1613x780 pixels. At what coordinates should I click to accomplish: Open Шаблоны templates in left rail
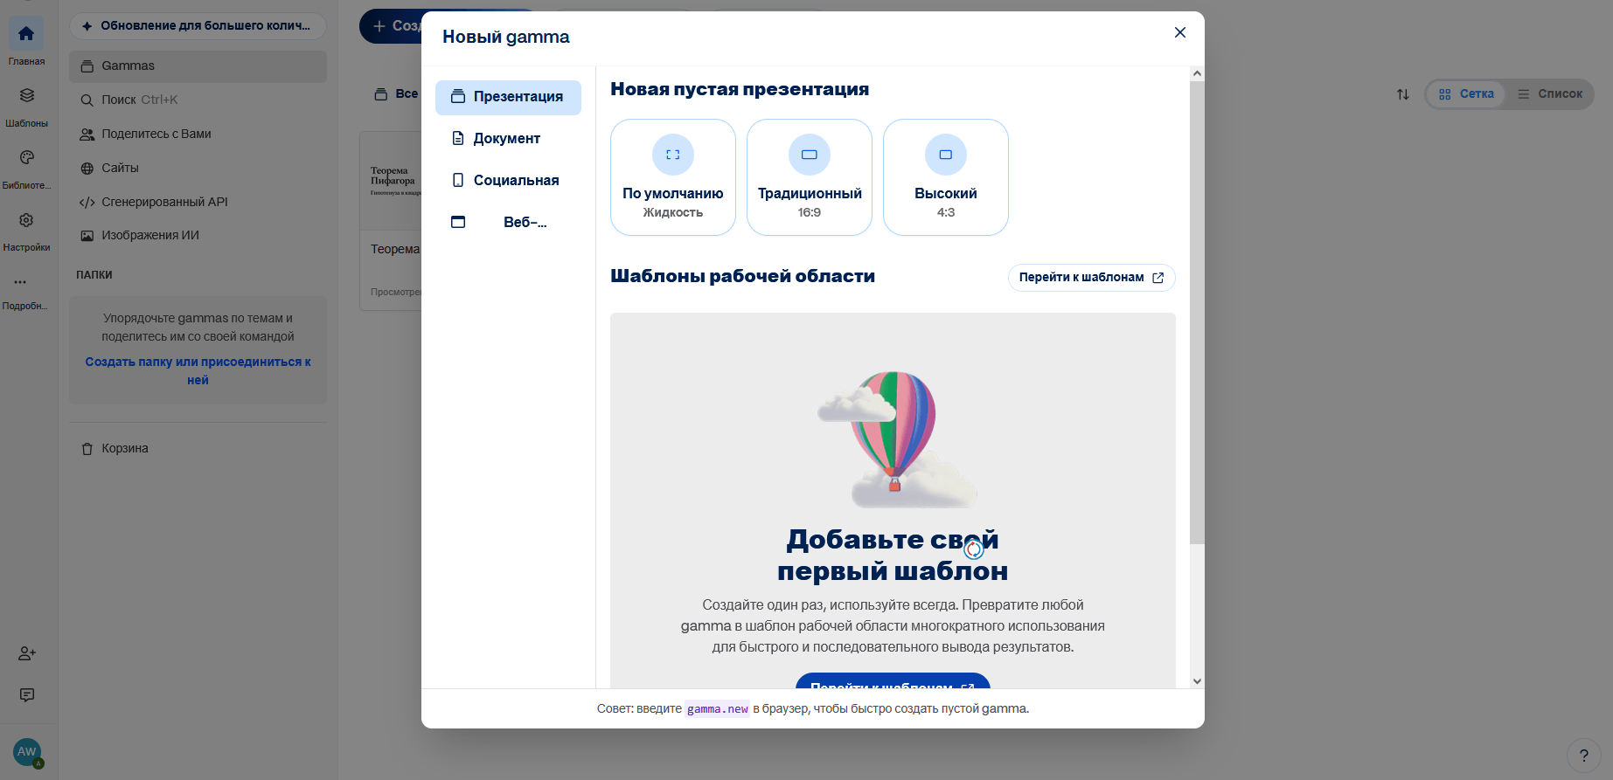26,96
